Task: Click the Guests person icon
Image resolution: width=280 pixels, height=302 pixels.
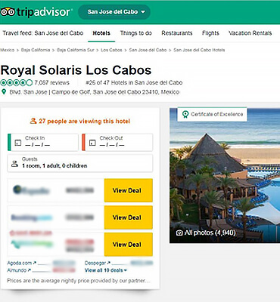Action: point(15,164)
